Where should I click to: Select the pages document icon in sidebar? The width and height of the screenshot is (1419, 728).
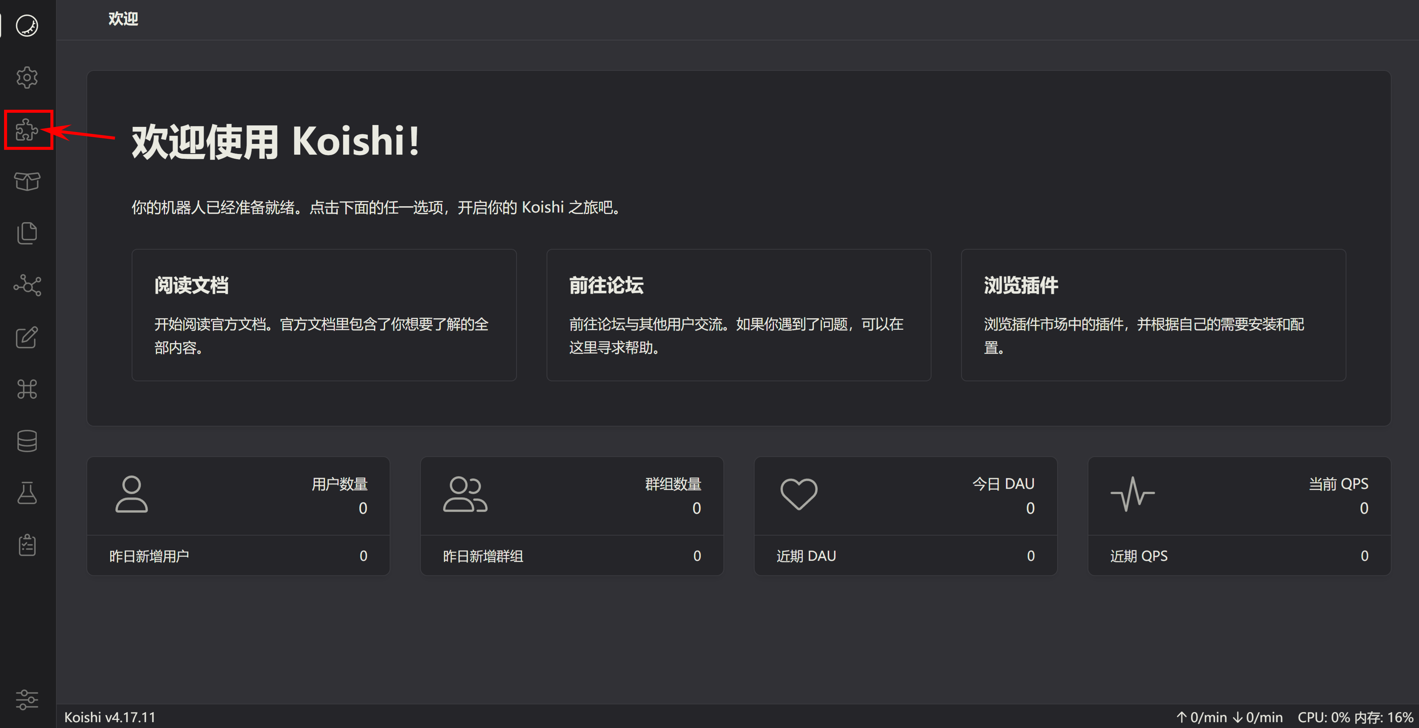27,233
